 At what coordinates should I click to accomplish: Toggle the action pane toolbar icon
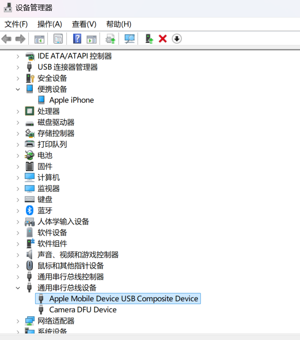(92, 39)
